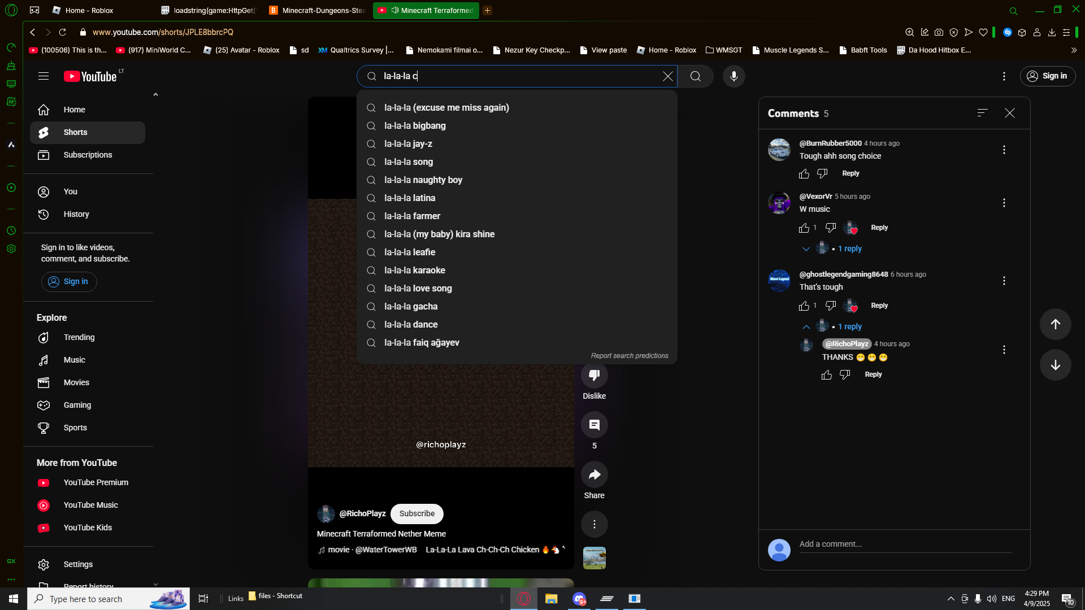This screenshot has height=610, width=1085.
Task: Like the comment by @BurnRubber5000
Action: (x=804, y=174)
